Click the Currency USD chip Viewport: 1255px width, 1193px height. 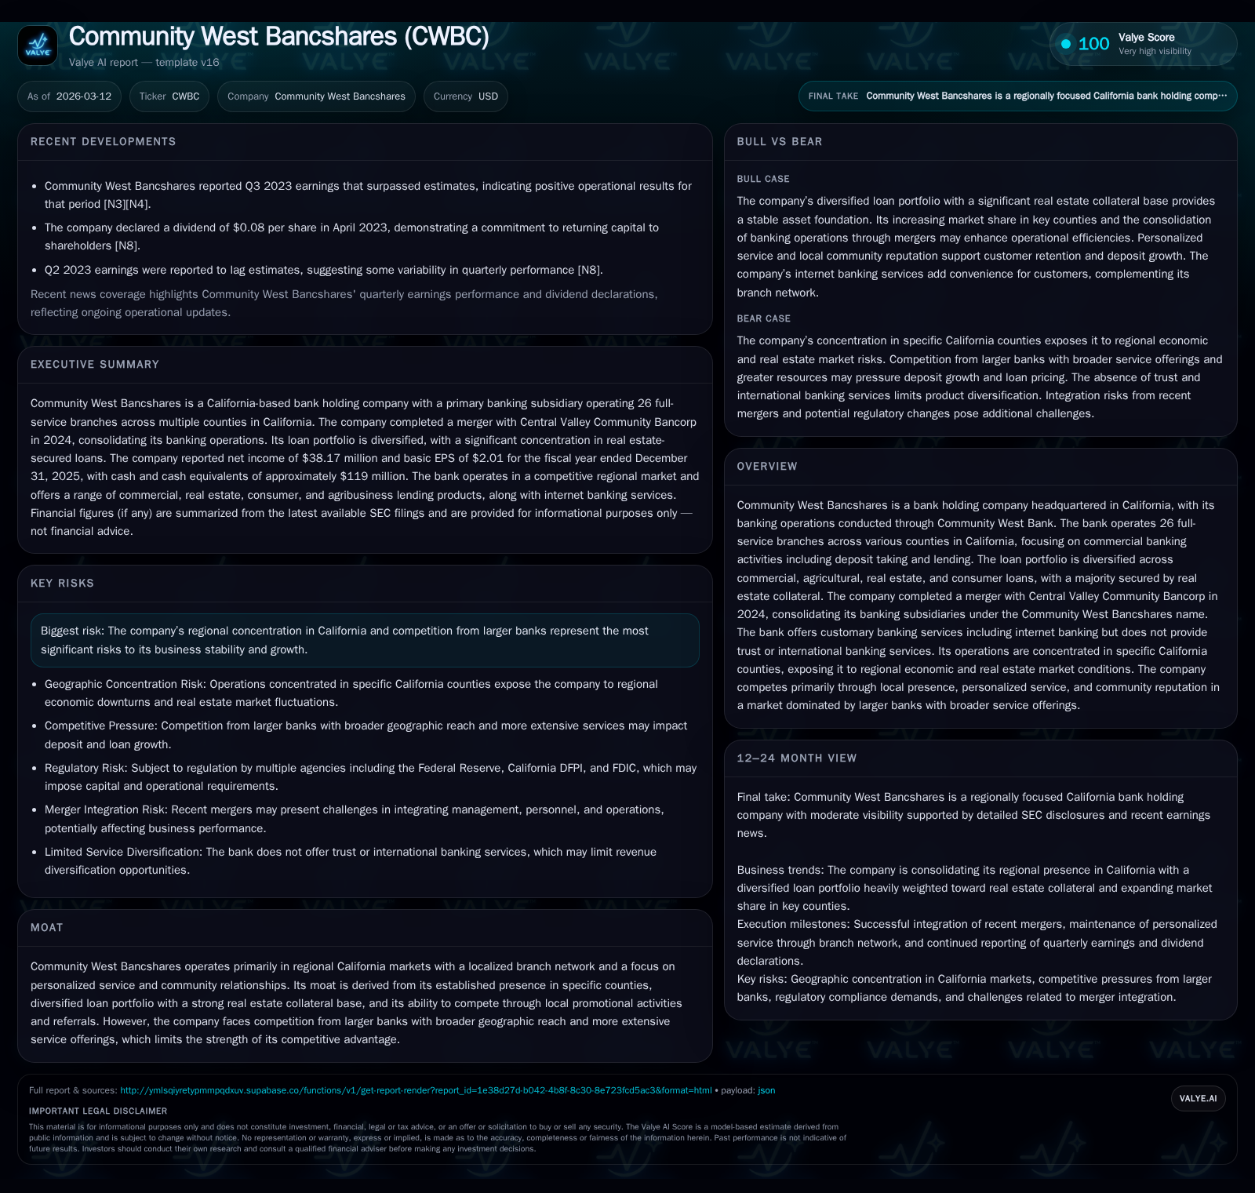pyautogui.click(x=466, y=96)
